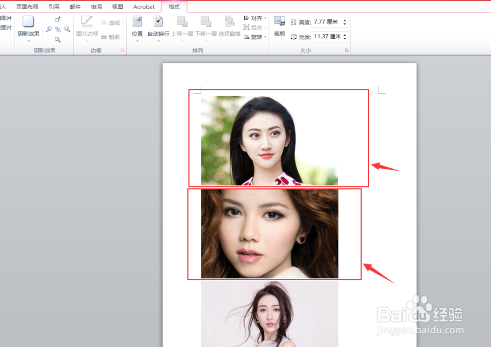491x347 pixels.
Task: Select the third image at page bottom
Action: tap(270, 314)
